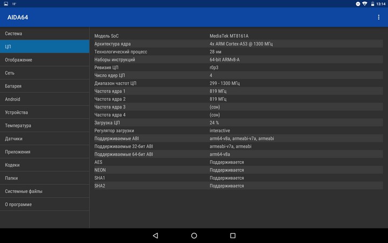Select the arm64-v8a, armeabi-v7a, armeabi value
The width and height of the screenshot is (388, 243).
point(242,139)
